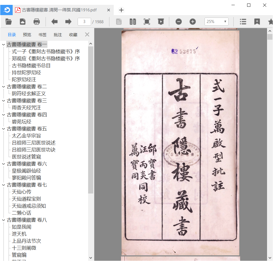
Task: Switch to the 书签 sidebar tab
Action: click(x=42, y=35)
